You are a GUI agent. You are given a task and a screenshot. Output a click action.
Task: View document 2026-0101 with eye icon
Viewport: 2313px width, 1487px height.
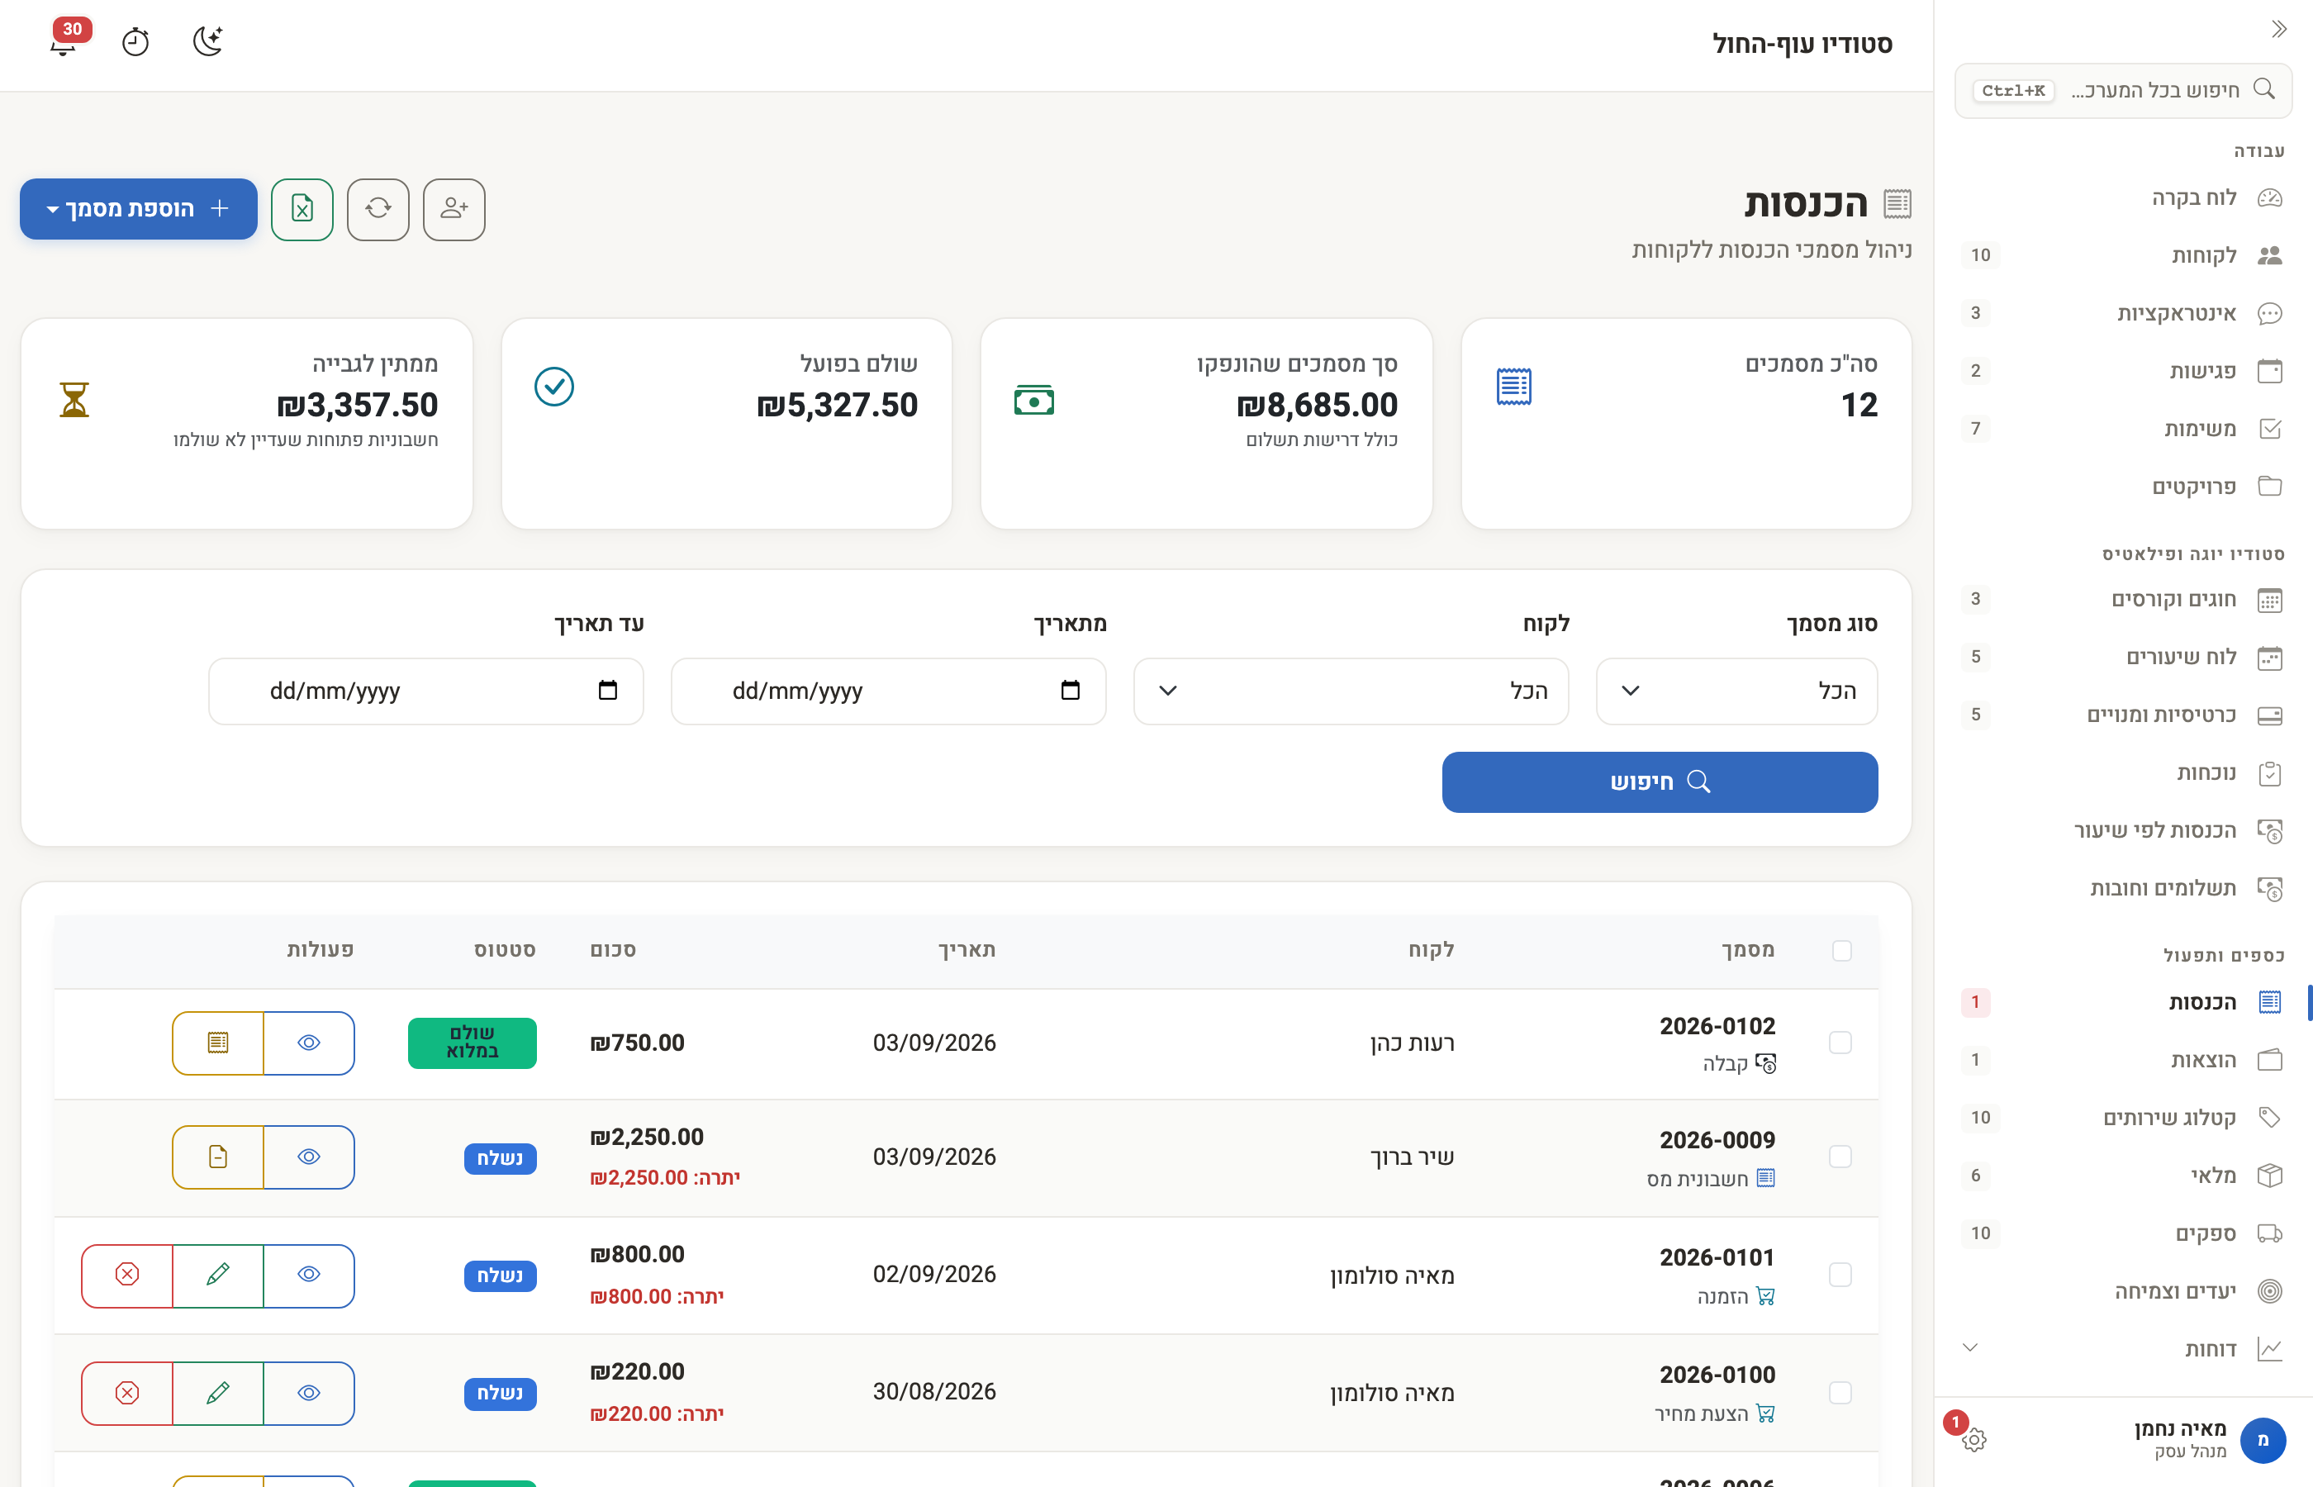pos(309,1276)
